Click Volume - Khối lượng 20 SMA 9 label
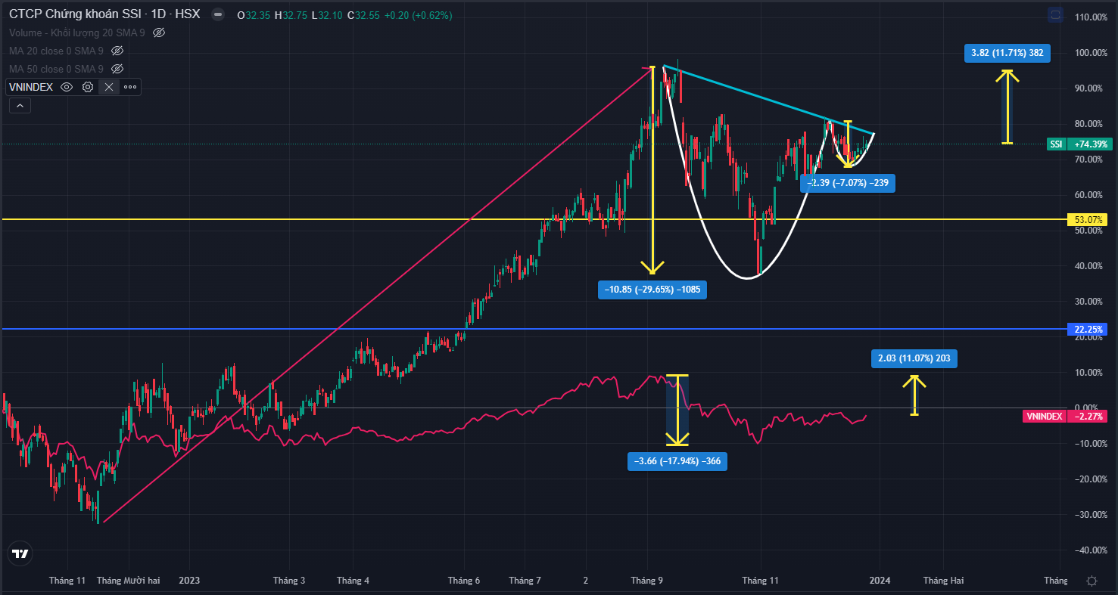The width and height of the screenshot is (1118, 595). [76, 33]
